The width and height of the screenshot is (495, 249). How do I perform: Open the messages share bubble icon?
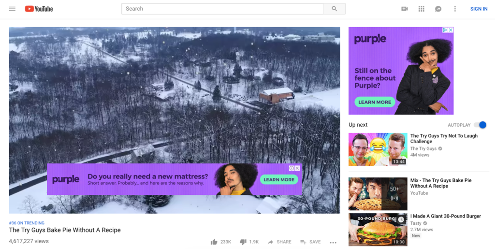pos(438,9)
